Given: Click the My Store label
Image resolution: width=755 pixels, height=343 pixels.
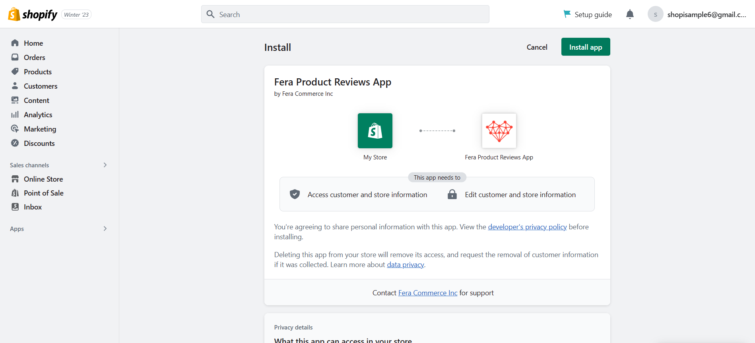Looking at the screenshot, I should point(375,157).
